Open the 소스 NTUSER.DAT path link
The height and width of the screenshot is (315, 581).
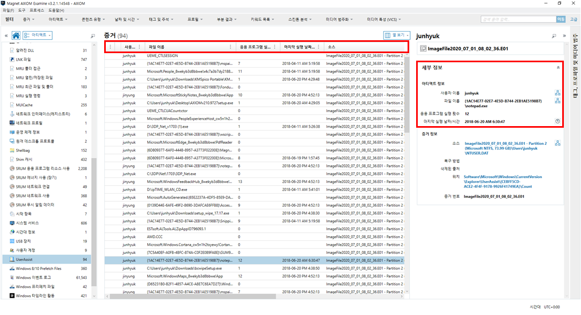coord(505,148)
